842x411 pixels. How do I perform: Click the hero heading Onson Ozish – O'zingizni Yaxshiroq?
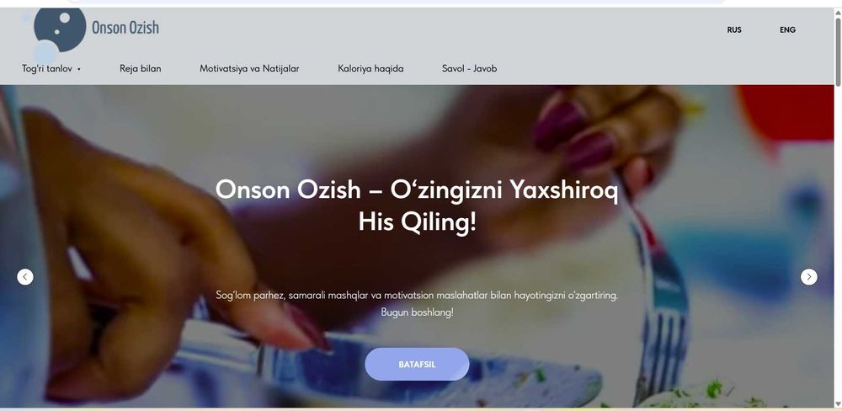(417, 189)
